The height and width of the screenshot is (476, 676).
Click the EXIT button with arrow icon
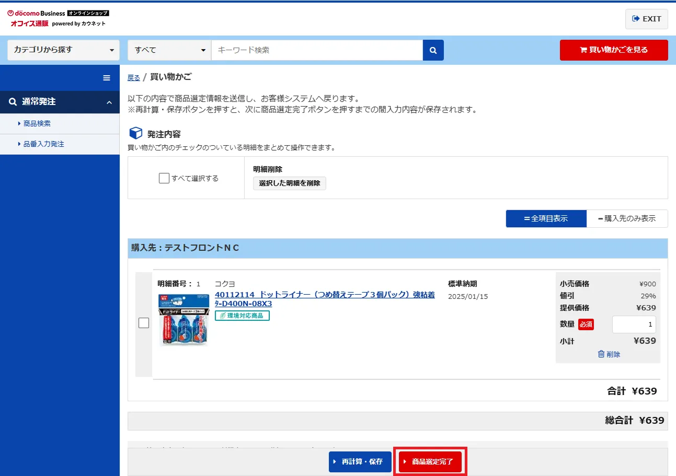(x=646, y=19)
